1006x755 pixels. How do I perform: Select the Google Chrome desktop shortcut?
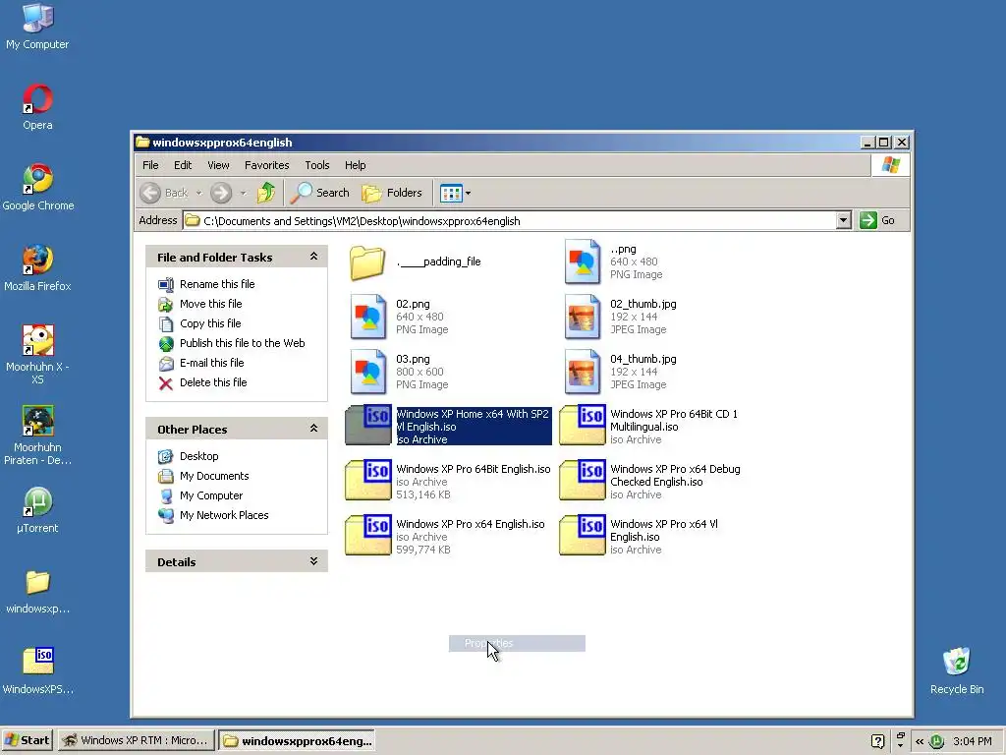(38, 179)
